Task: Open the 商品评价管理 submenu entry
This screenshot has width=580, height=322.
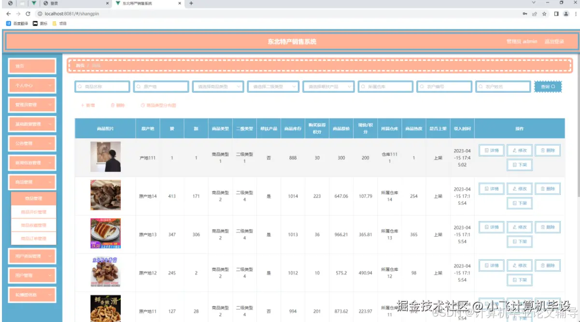Action: click(34, 212)
